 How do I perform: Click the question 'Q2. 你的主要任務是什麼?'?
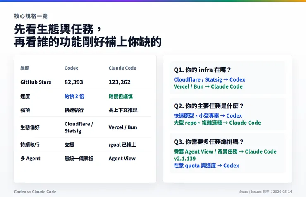(209, 106)
